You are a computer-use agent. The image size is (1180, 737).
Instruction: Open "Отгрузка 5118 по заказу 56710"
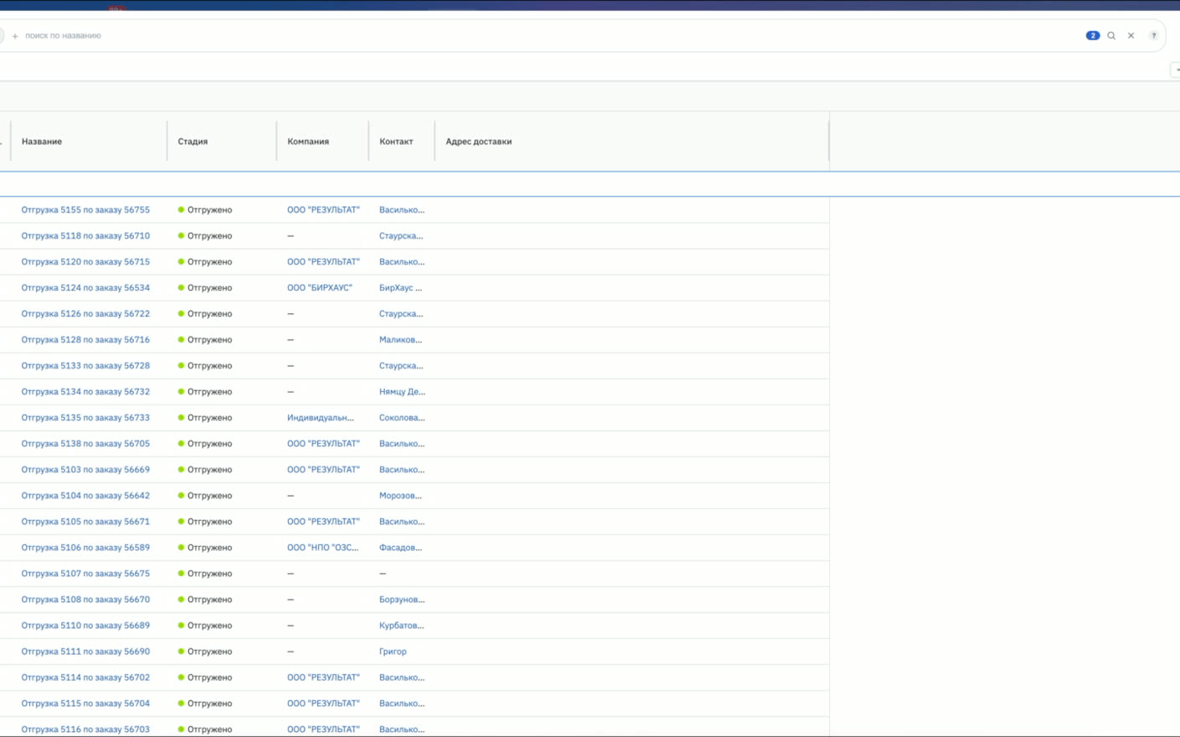coord(85,236)
